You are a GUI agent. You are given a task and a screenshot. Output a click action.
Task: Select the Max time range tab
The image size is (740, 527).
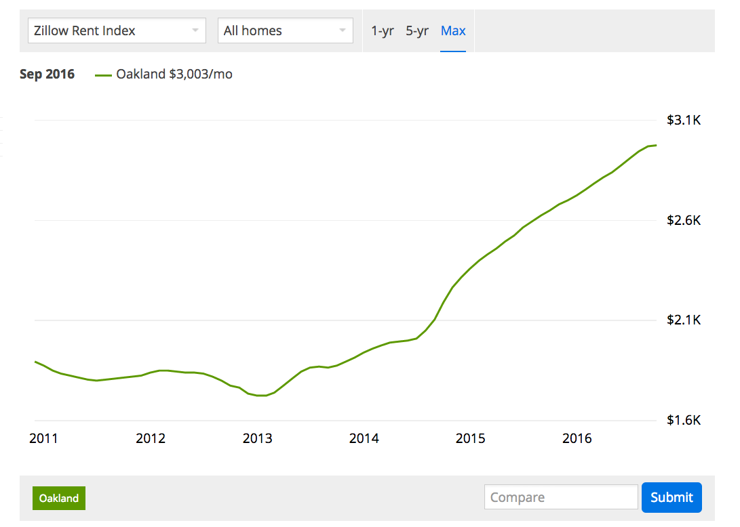[x=453, y=30]
